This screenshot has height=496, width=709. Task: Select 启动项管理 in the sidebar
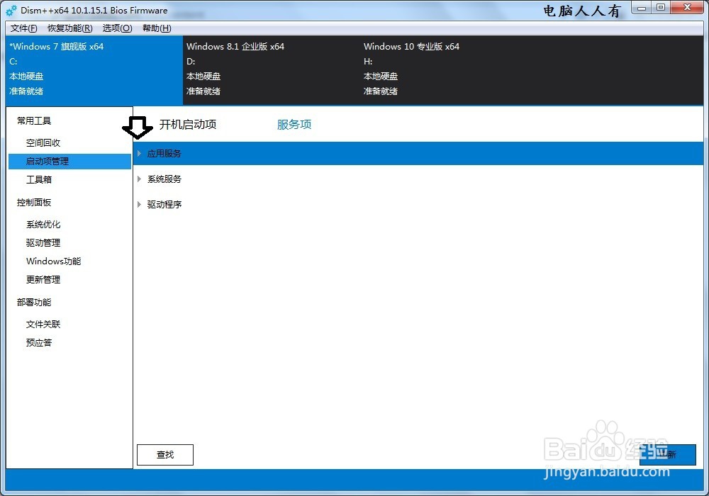[x=69, y=162]
